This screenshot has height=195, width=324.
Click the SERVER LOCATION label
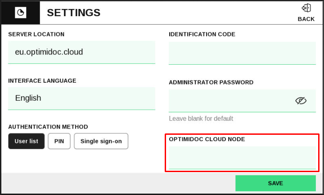(x=36, y=34)
